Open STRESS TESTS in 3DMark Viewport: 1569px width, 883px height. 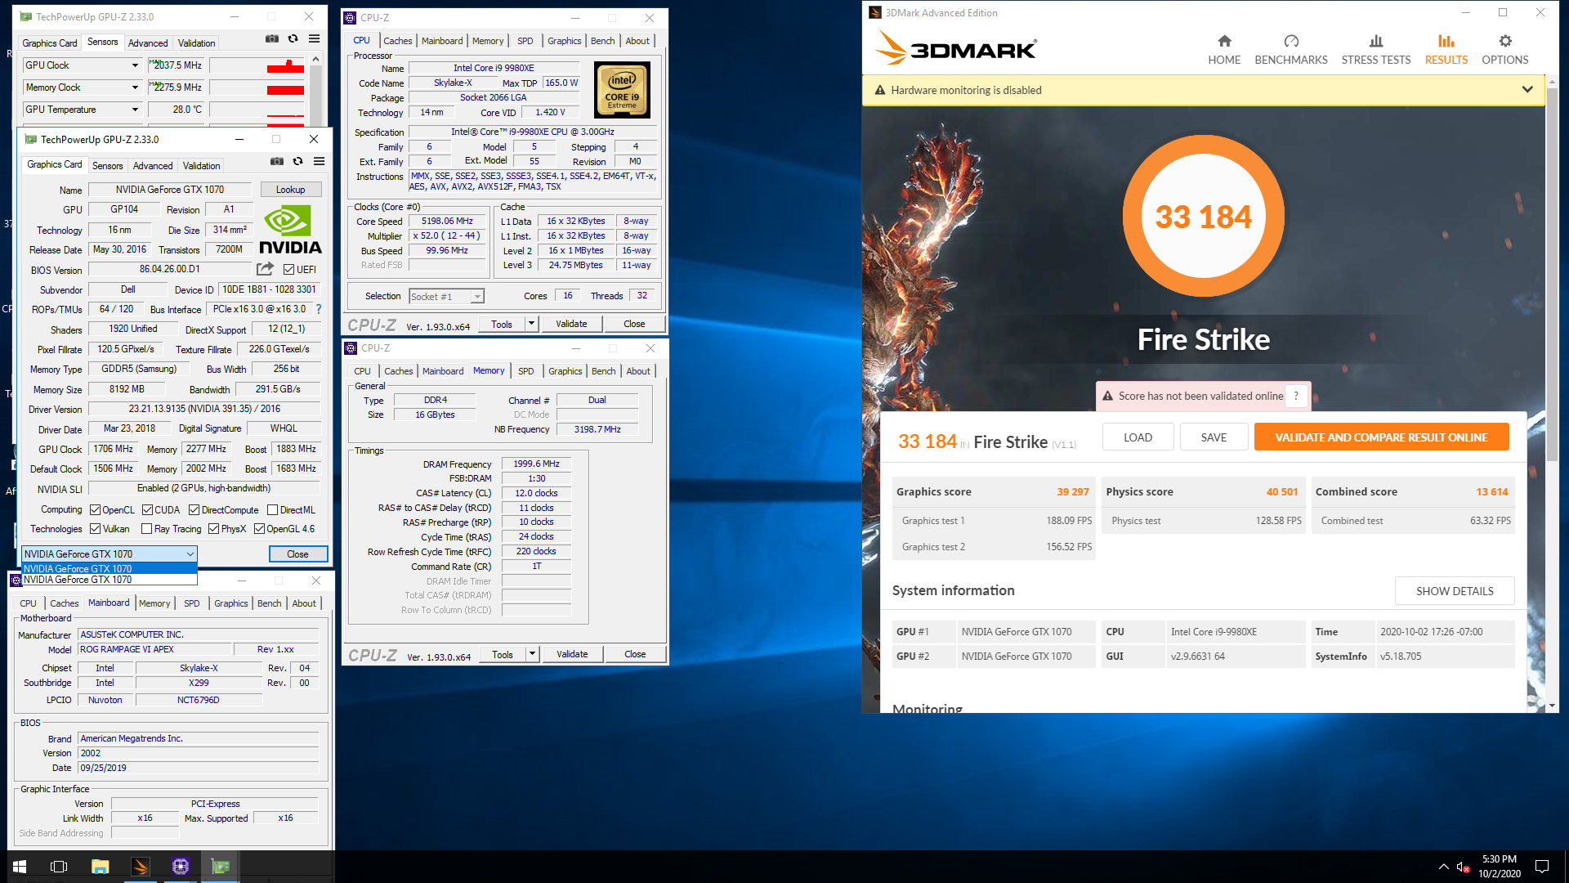(1376, 49)
